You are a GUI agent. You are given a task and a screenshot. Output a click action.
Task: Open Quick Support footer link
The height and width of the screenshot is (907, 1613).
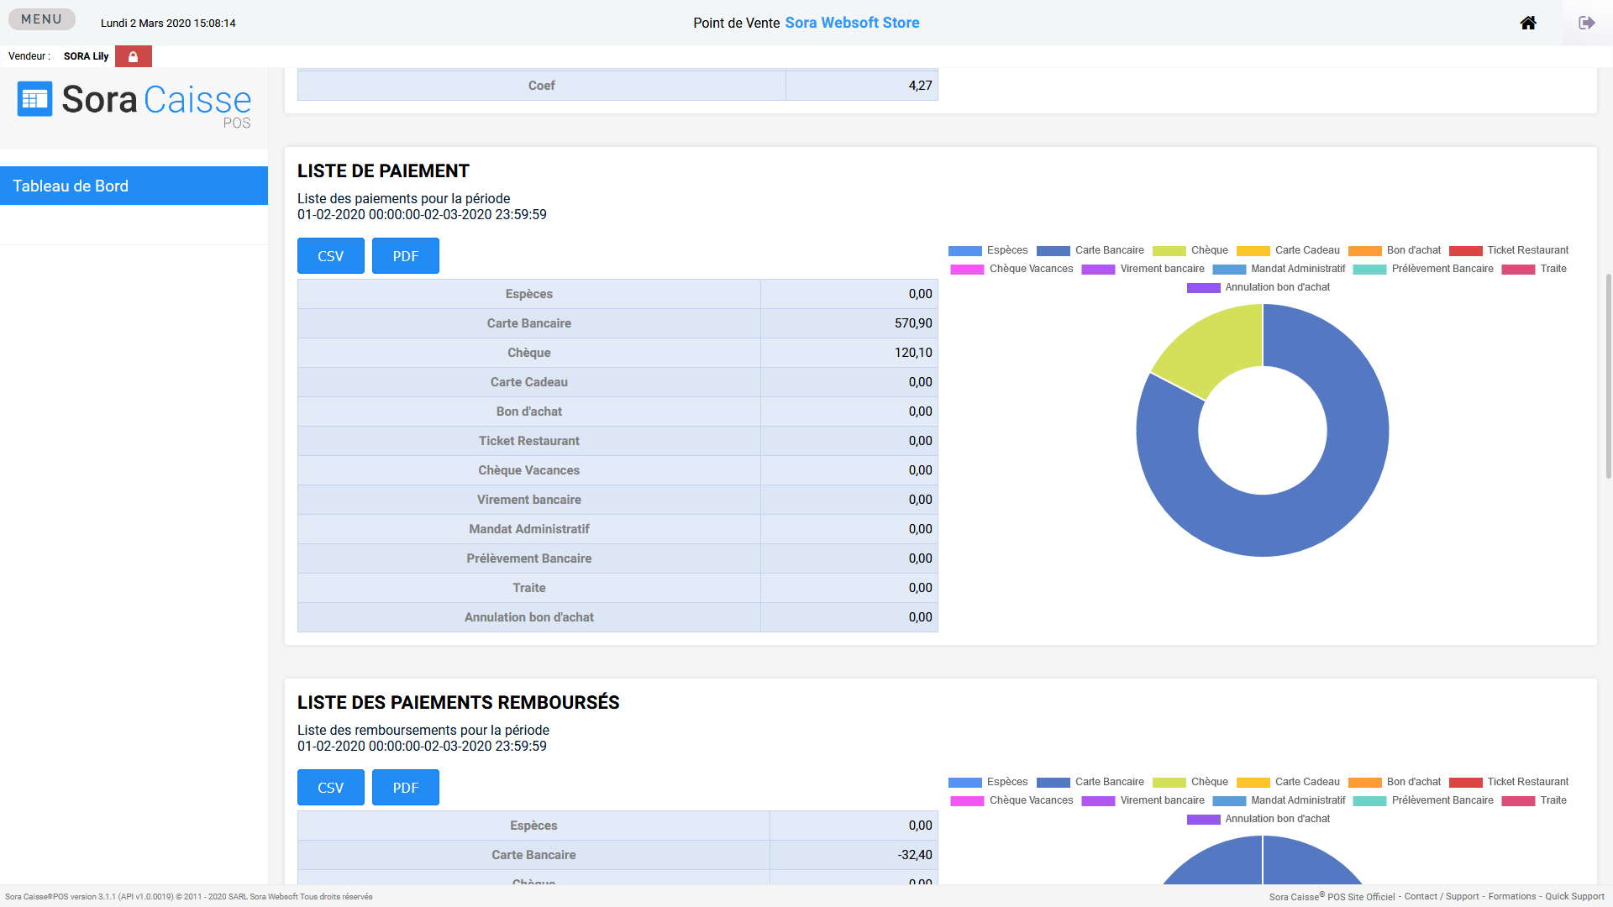coord(1574,896)
